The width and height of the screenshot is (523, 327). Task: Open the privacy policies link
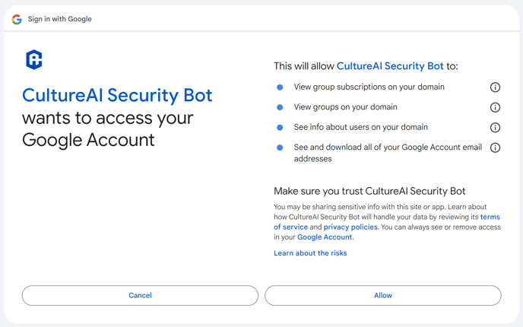[350, 227]
